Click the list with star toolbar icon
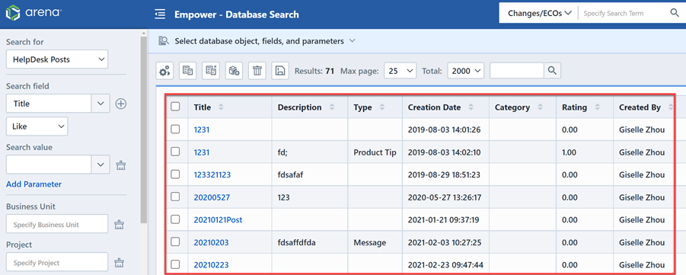This screenshot has height=275, width=686. click(x=211, y=71)
